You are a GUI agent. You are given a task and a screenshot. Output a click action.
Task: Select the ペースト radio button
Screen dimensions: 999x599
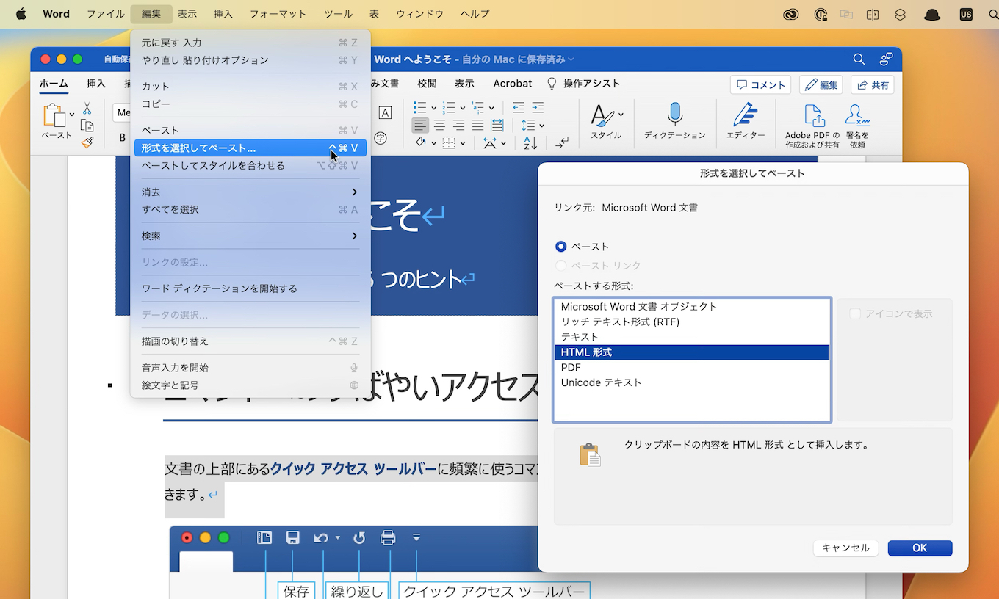561,247
